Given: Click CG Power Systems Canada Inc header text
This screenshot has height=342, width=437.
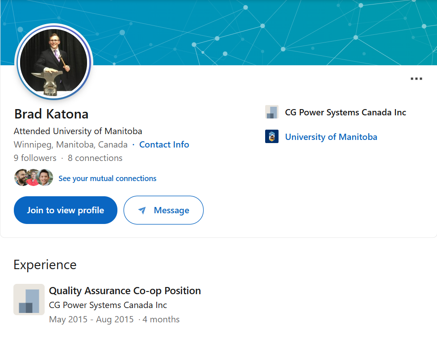Looking at the screenshot, I should point(345,112).
